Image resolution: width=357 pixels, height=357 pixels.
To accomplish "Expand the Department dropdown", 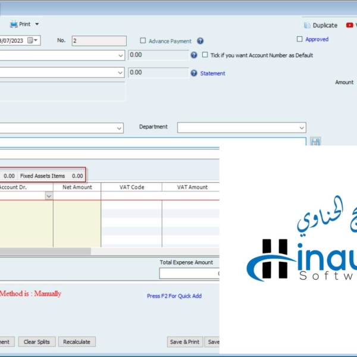I will coord(300,128).
